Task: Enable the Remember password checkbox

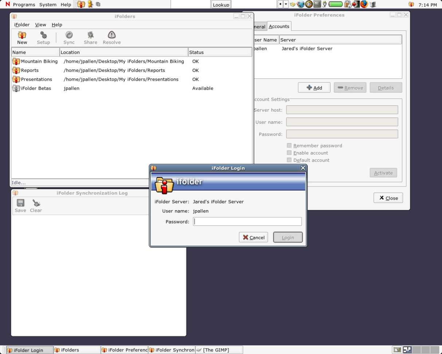Action: [x=289, y=145]
